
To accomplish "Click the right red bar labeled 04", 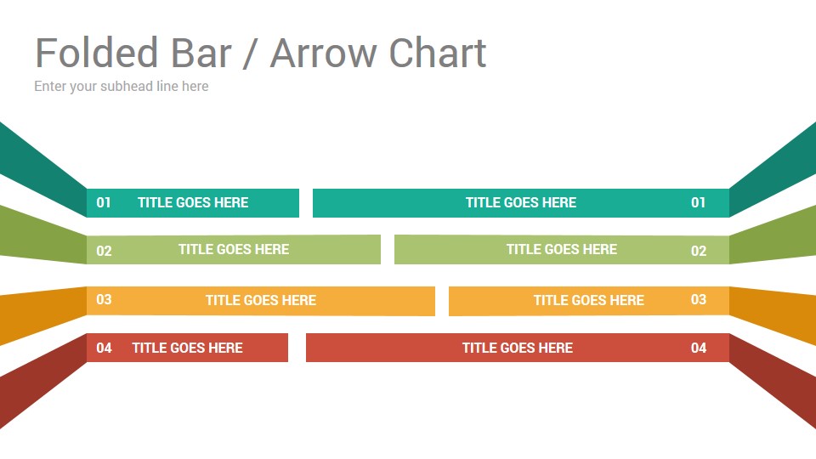I will tap(518, 348).
